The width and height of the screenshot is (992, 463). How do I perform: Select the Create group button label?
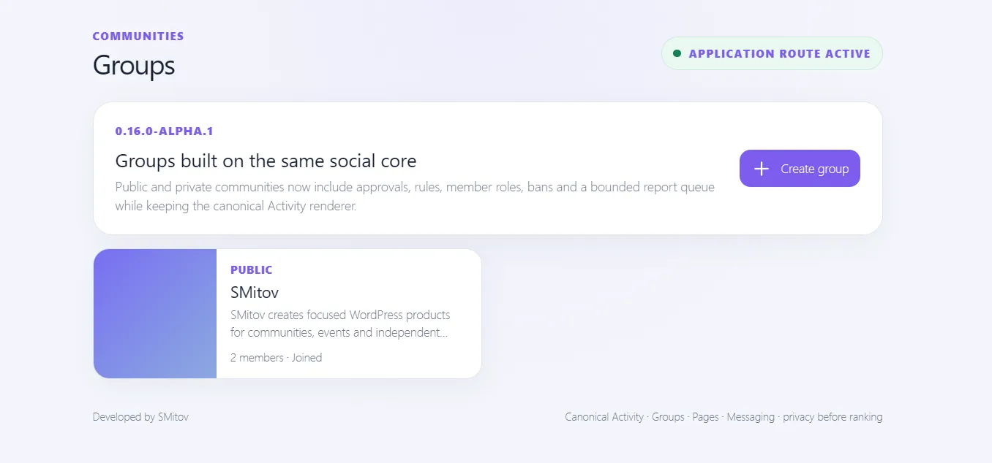coord(814,169)
